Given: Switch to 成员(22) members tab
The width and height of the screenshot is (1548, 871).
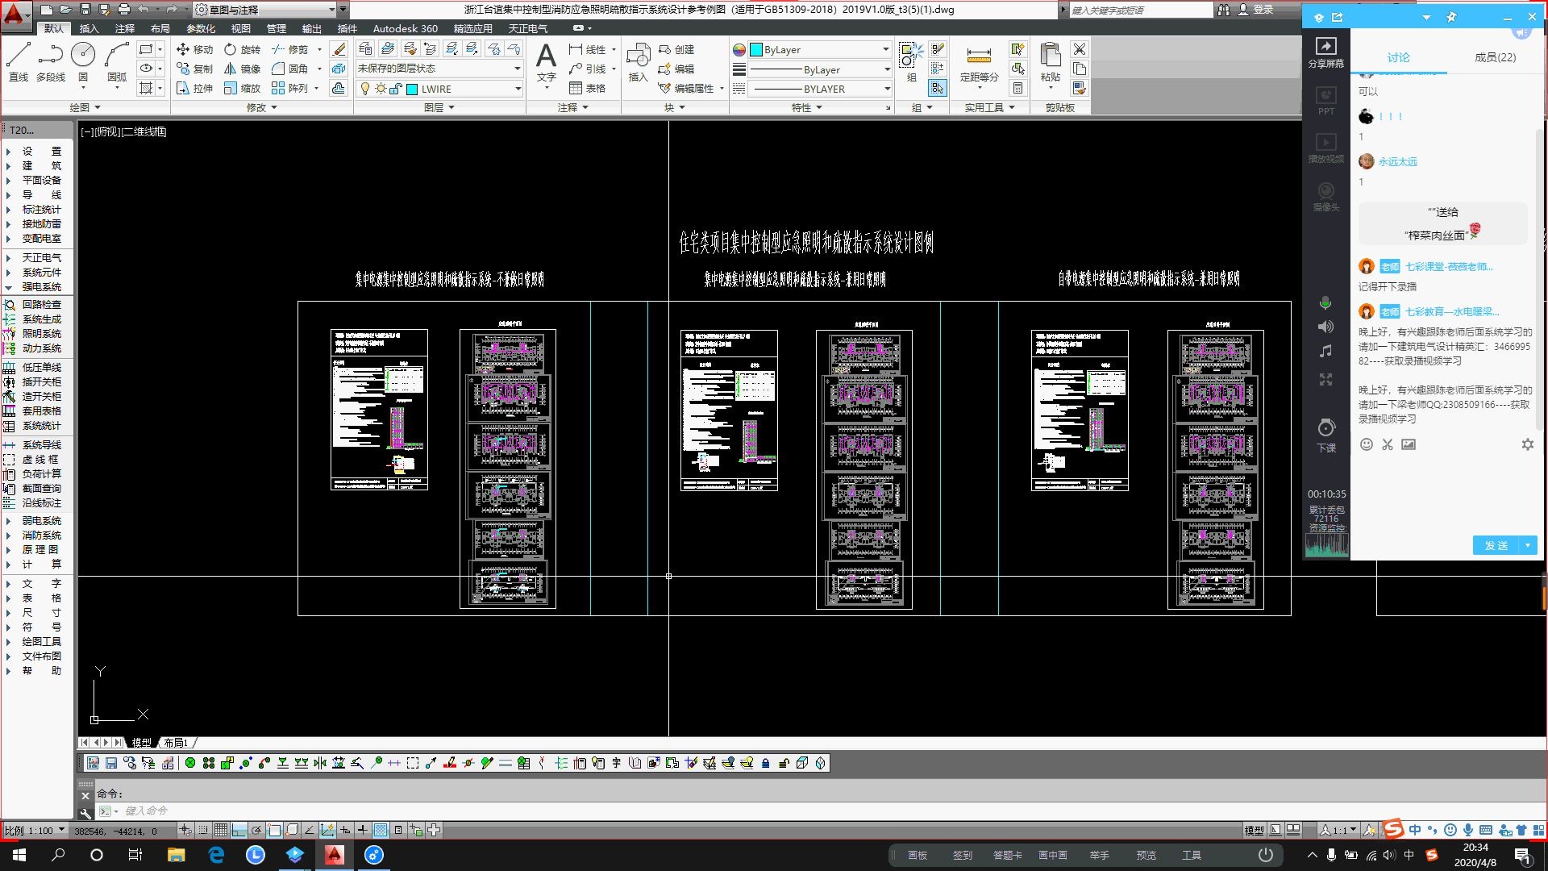Looking at the screenshot, I should coord(1495,57).
